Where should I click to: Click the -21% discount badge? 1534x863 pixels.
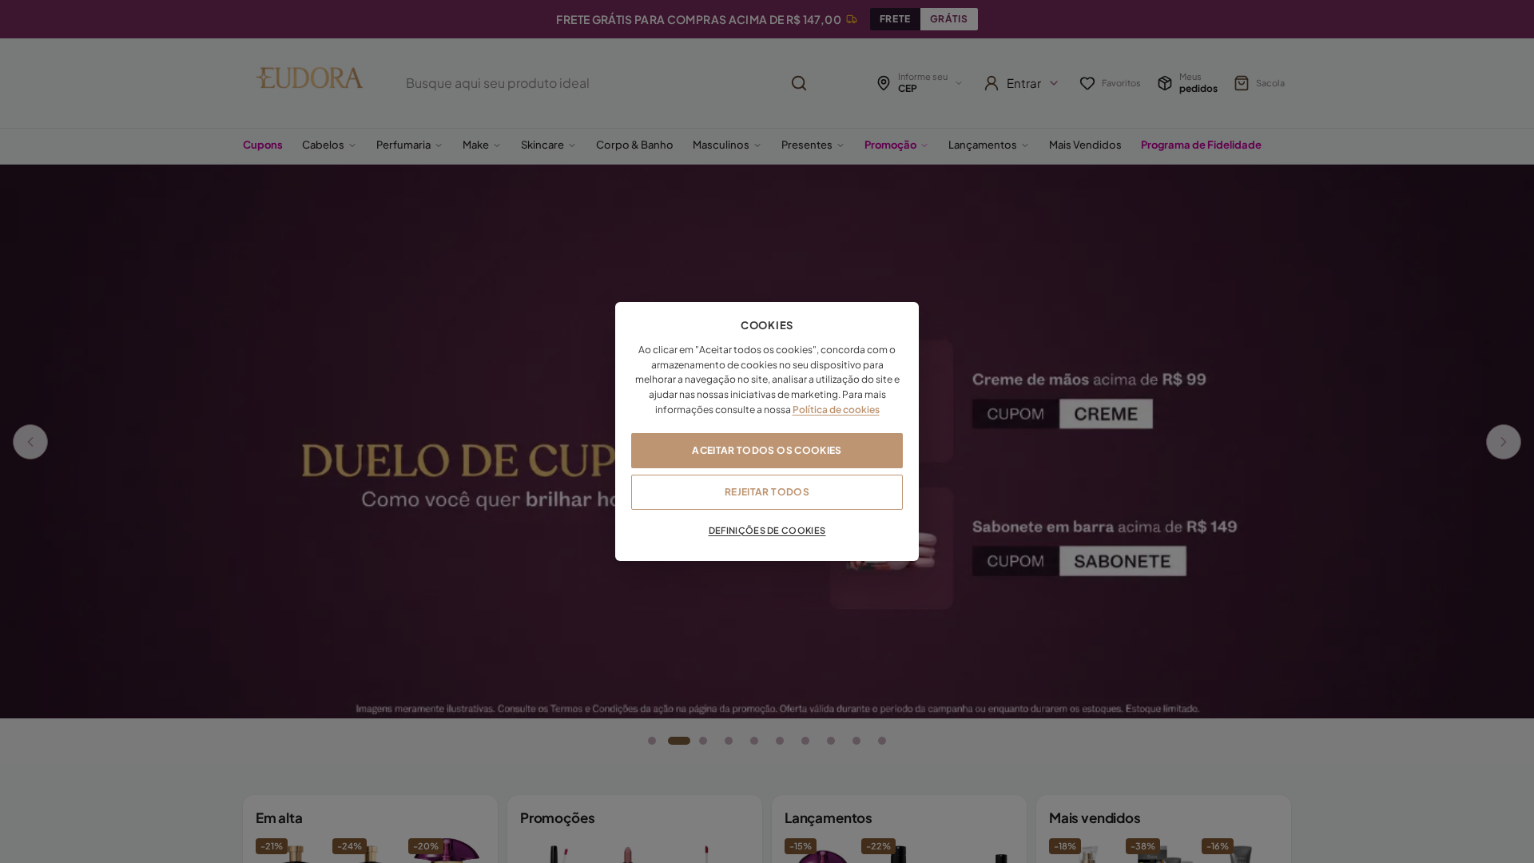(x=272, y=846)
